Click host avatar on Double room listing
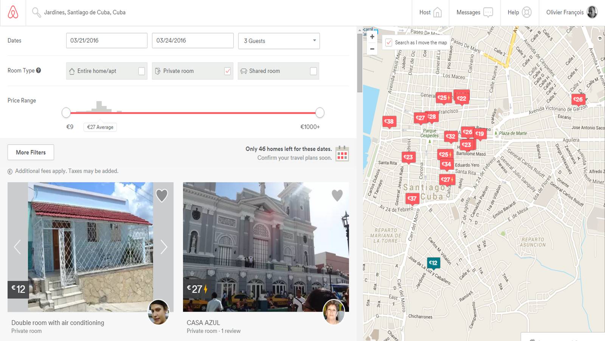 pyautogui.click(x=158, y=312)
